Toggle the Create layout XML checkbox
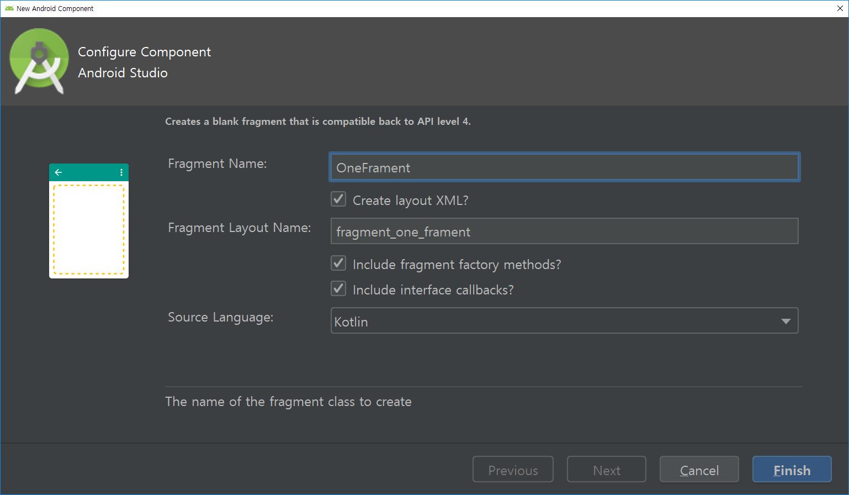Viewport: 849px width, 495px height. pyautogui.click(x=338, y=199)
